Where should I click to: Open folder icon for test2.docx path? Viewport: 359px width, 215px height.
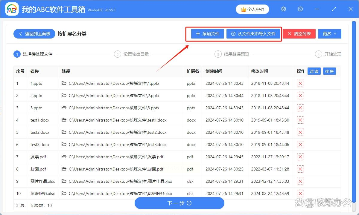(x=64, y=132)
